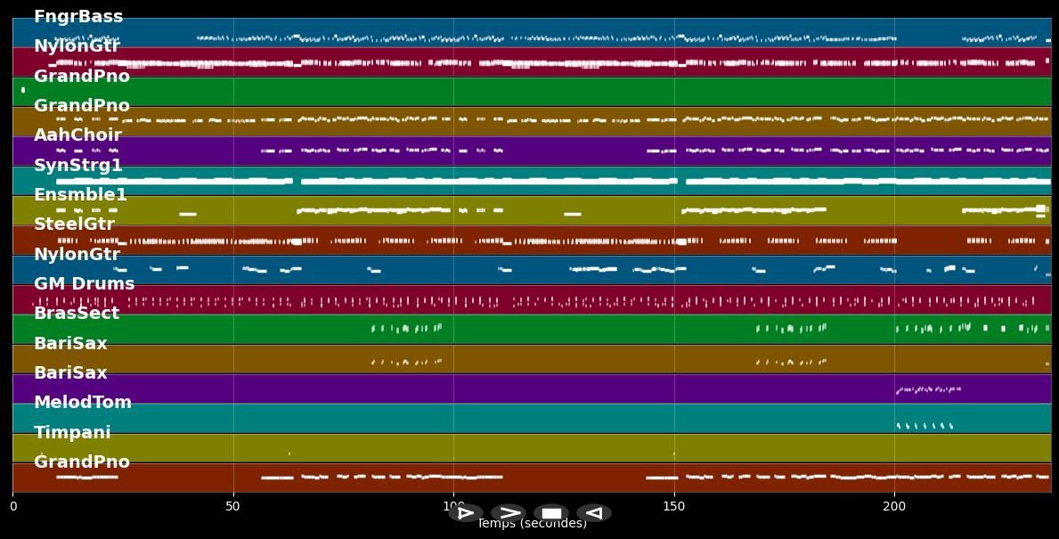Viewport: 1059px width, 539px height.
Task: Click the SynStrg1 track label
Action: pos(78,166)
